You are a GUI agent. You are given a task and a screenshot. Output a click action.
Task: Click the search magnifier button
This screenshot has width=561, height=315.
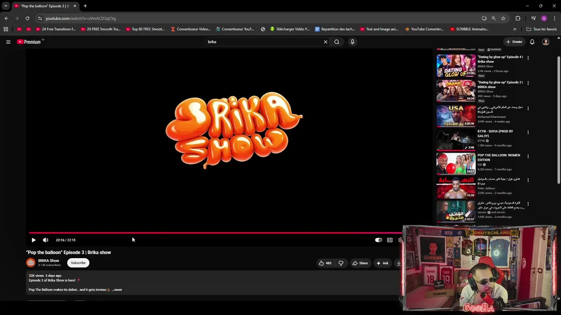pos(337,42)
